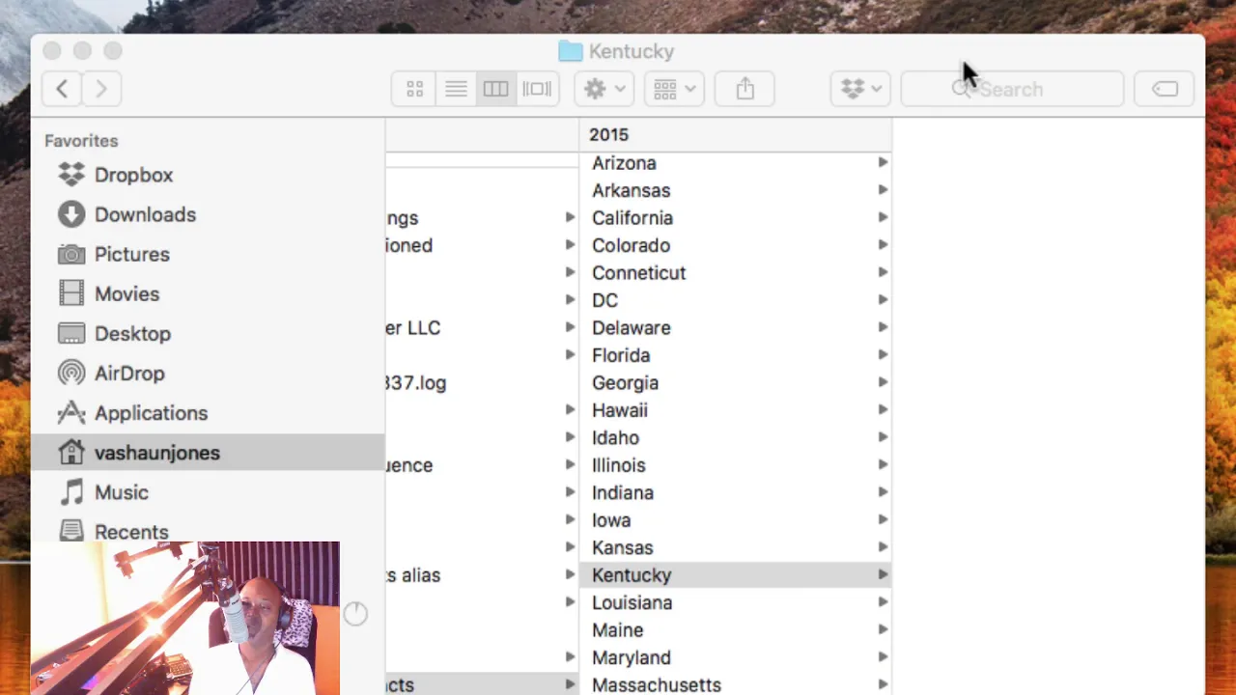Click the 2015 column header
Image resolution: width=1236 pixels, height=695 pixels.
[735, 135]
